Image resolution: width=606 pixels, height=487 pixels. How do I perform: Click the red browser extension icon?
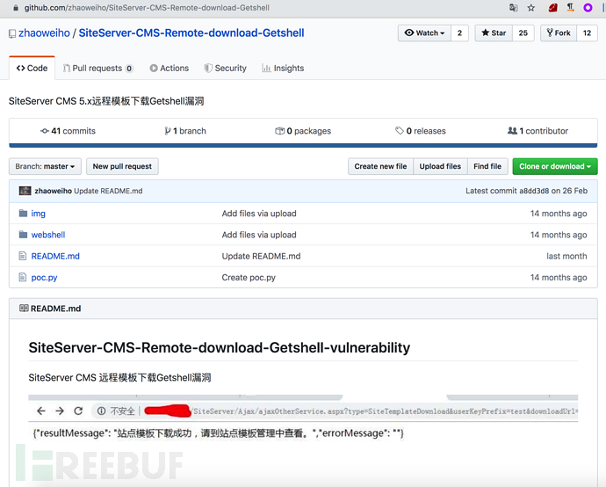point(552,8)
